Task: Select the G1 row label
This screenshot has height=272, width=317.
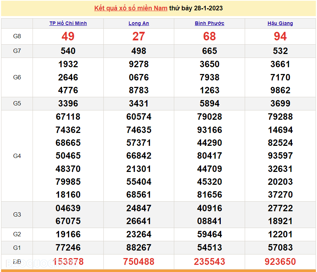Action: tap(17, 247)
